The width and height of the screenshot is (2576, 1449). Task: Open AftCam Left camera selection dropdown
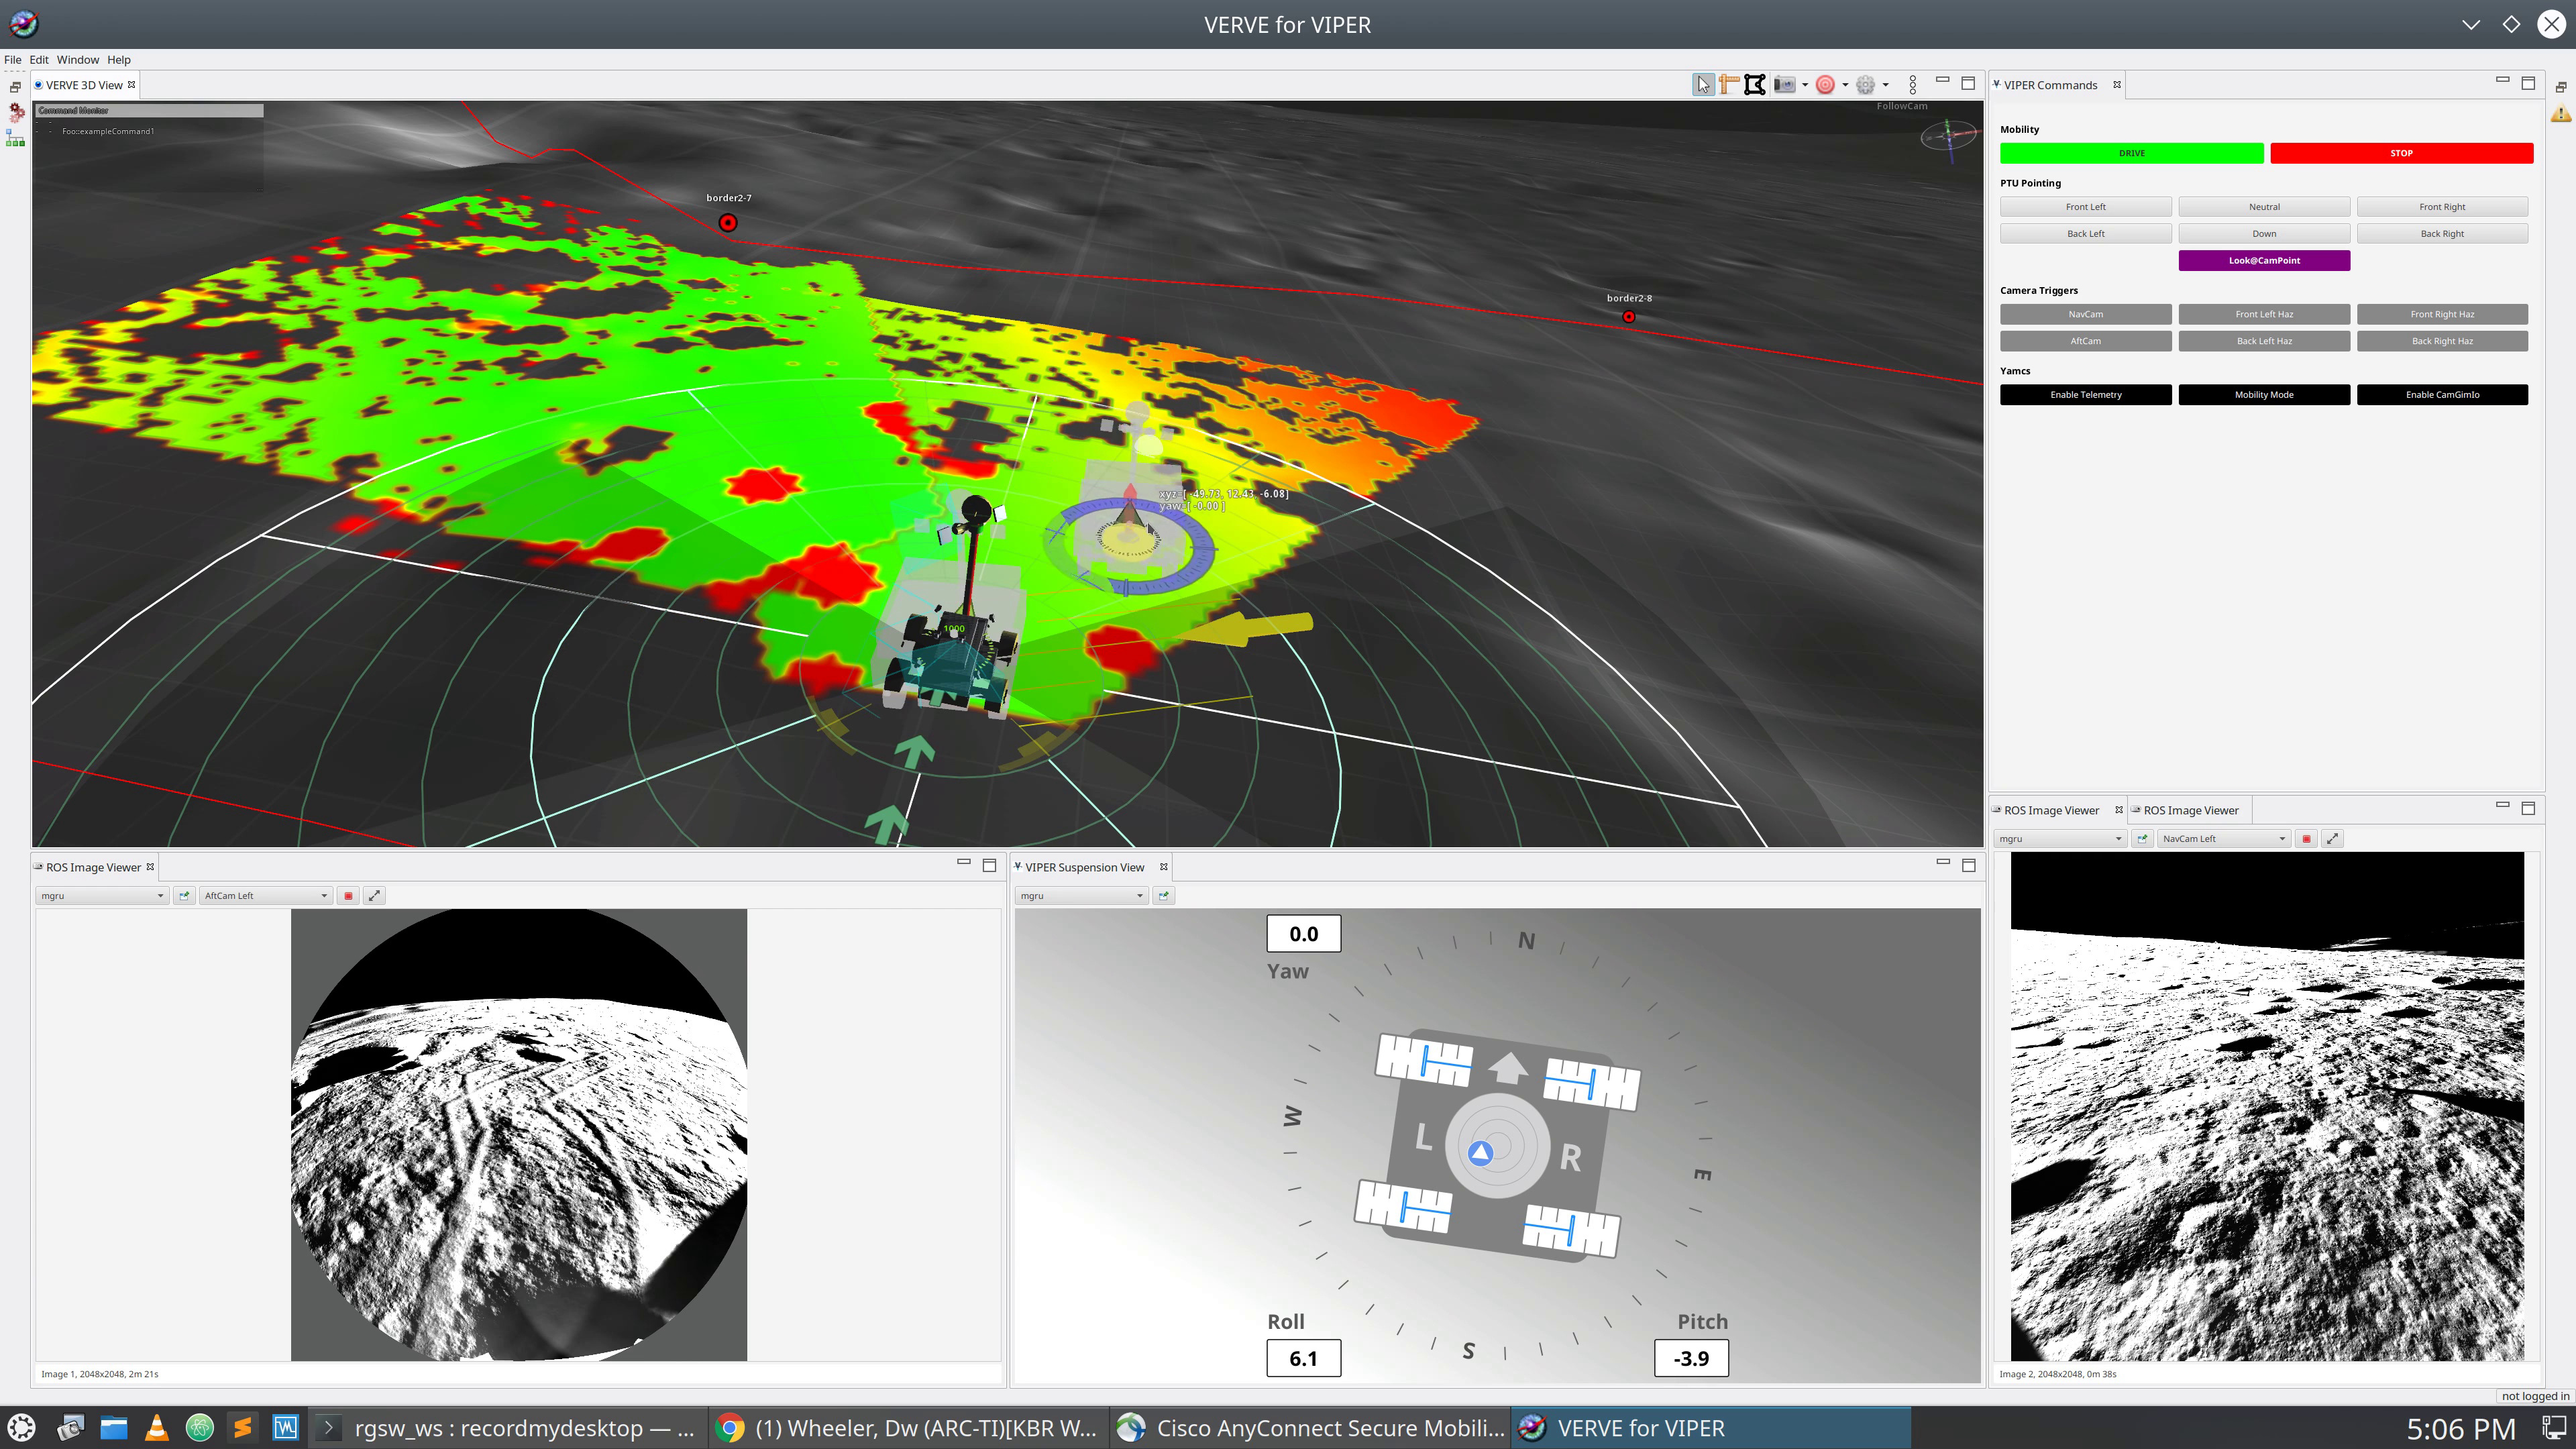pyautogui.click(x=265, y=896)
